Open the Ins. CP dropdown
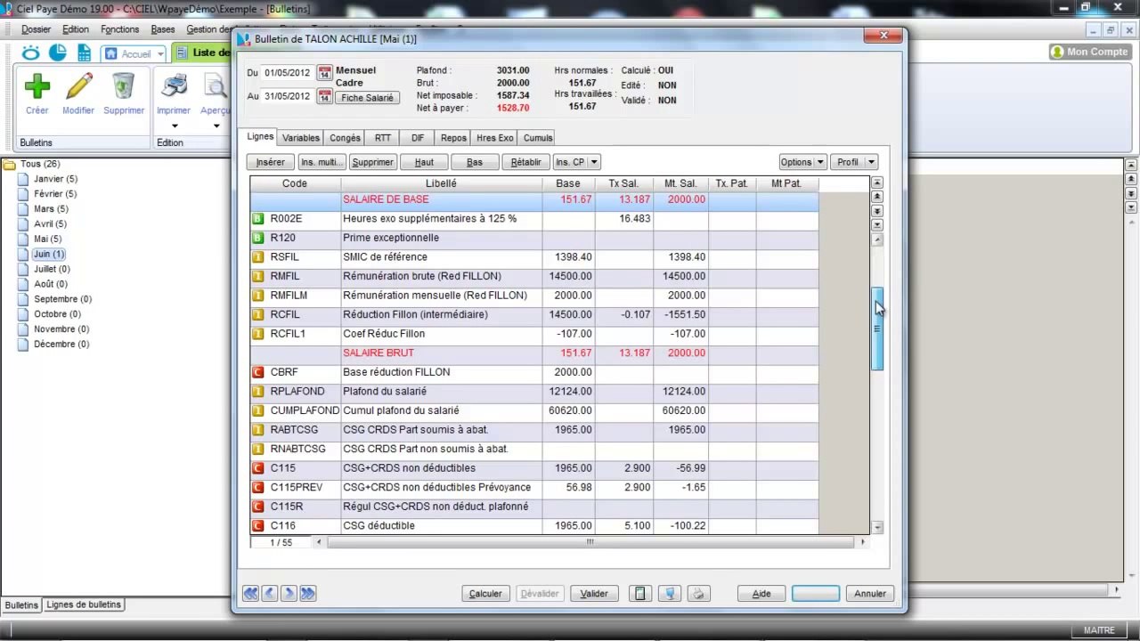 click(x=576, y=162)
